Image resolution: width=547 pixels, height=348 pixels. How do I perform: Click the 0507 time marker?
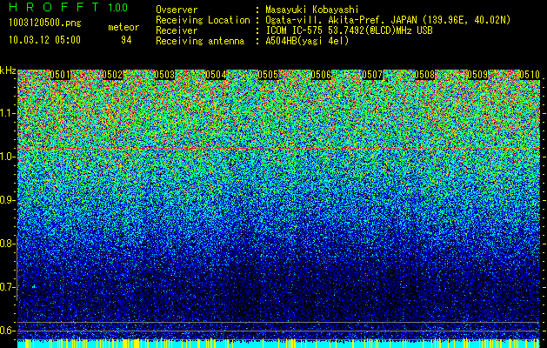[372, 75]
